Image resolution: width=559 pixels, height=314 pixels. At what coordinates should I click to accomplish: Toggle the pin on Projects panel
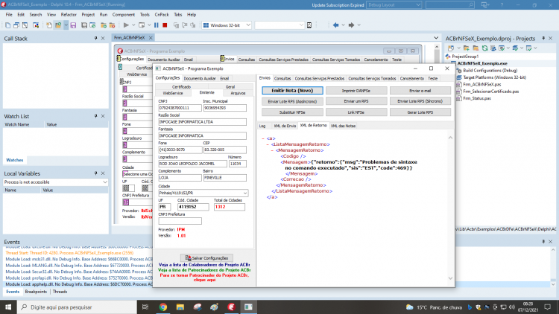tap(543, 38)
